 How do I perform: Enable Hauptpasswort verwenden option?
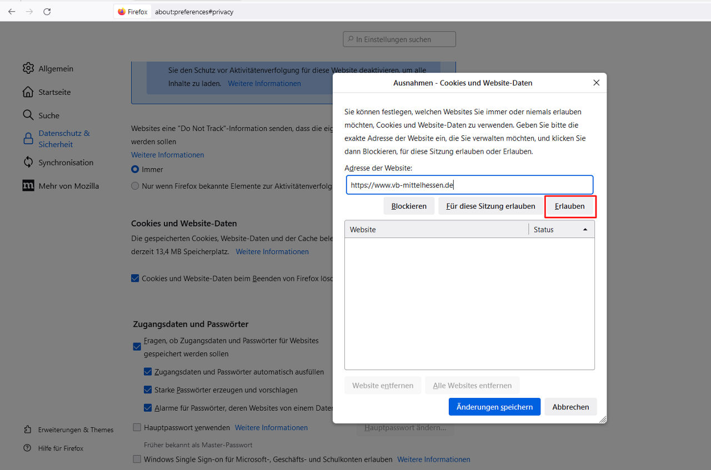137,427
